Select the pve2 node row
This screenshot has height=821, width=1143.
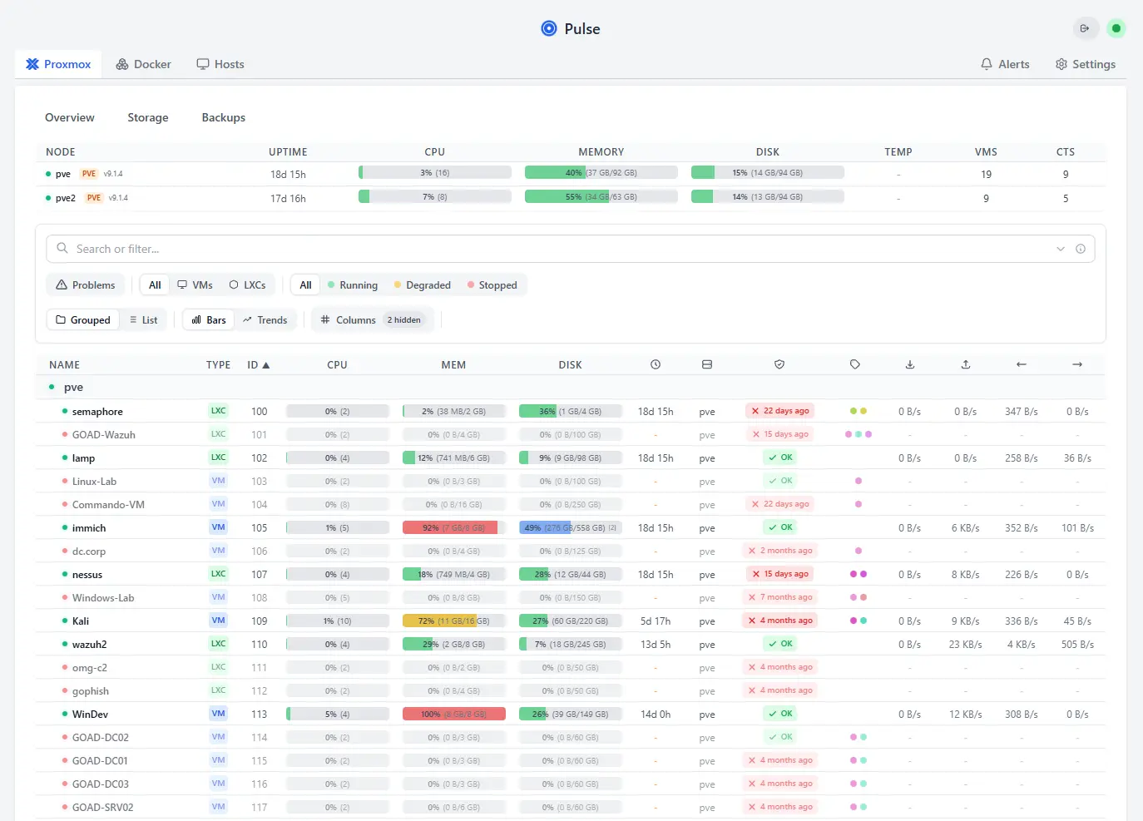[571, 198]
